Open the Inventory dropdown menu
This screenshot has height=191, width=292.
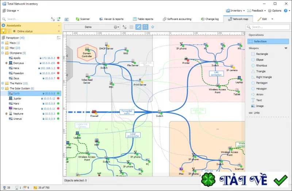[235, 11]
